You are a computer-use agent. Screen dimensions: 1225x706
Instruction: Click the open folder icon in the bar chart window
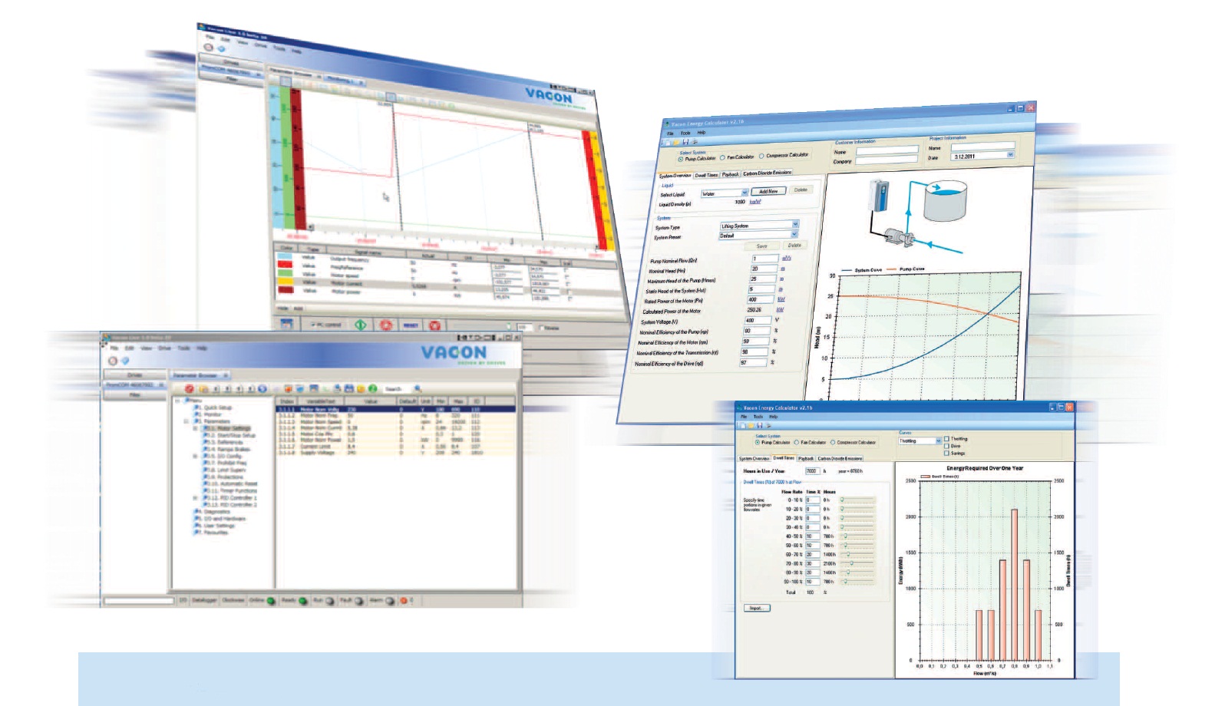tap(750, 425)
